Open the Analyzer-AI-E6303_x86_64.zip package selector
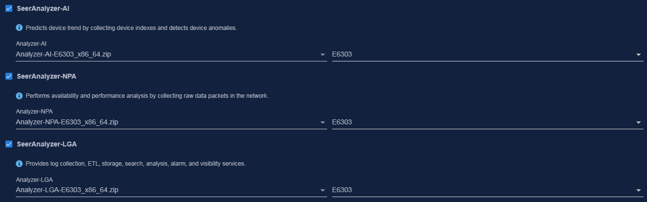 pyautogui.click(x=171, y=55)
